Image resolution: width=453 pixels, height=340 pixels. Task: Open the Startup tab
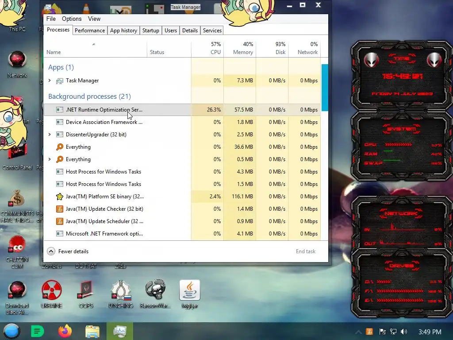[150, 31]
